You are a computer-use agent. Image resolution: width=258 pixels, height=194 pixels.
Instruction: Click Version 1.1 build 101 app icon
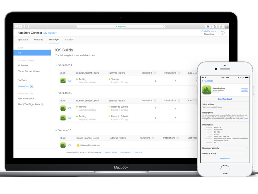click(x=63, y=145)
